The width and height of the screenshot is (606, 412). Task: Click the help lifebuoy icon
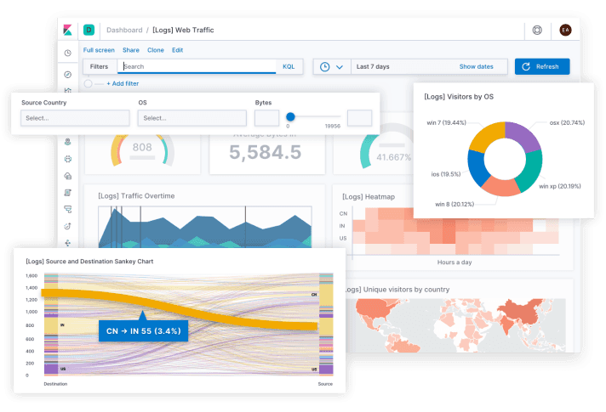pyautogui.click(x=537, y=30)
